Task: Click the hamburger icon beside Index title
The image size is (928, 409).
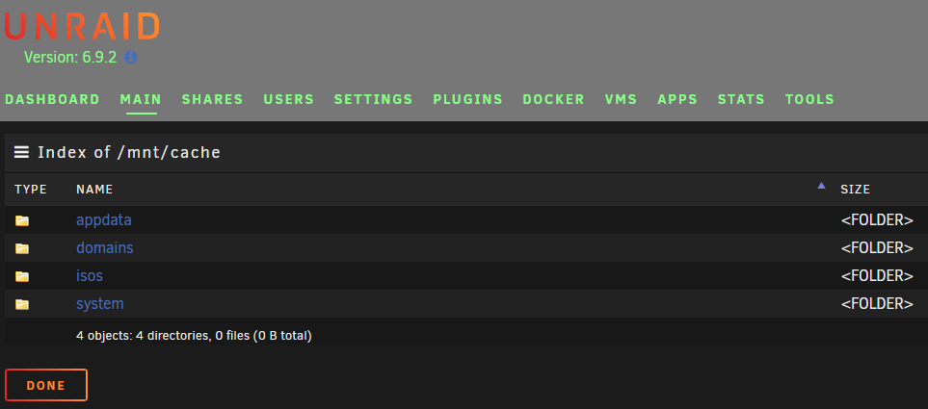Action: (x=22, y=152)
